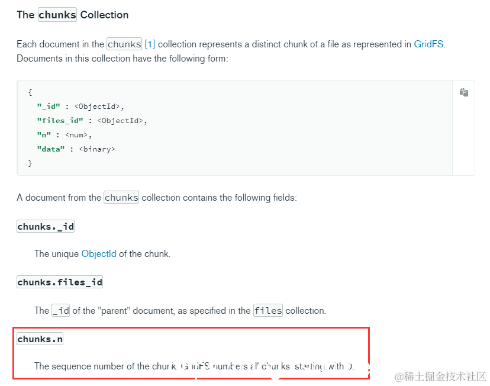Follow the [1] footnote reference
The height and width of the screenshot is (386, 490).
150,44
